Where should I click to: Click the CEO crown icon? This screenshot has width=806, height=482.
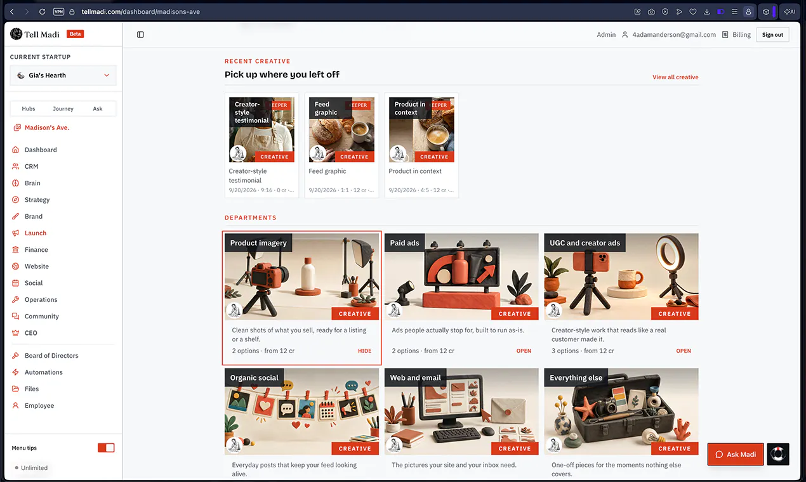click(x=16, y=333)
